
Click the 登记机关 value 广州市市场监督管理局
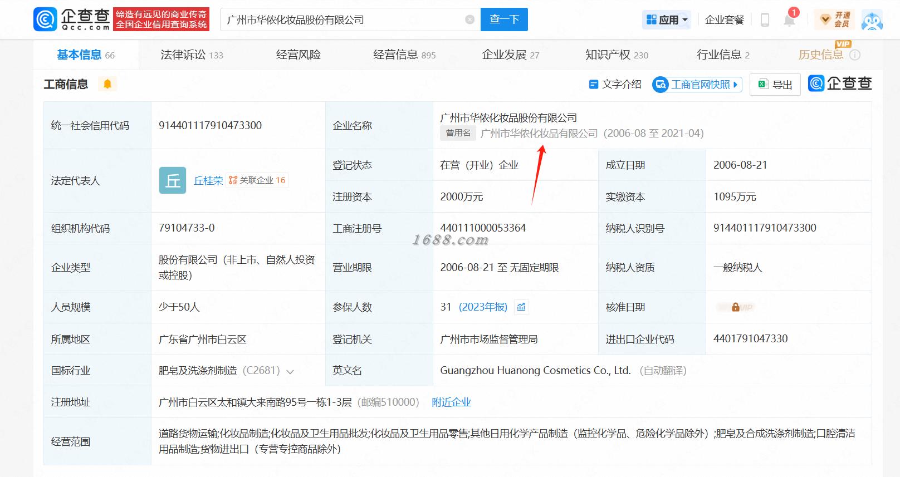pyautogui.click(x=489, y=339)
